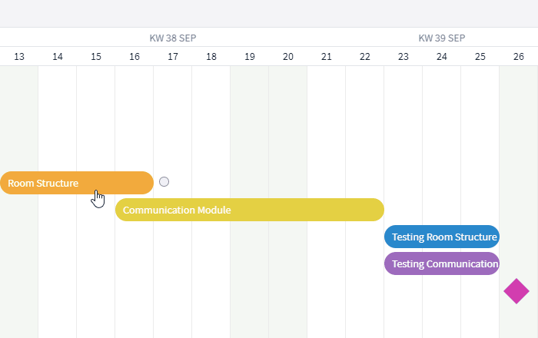Click day 22 in the timeline header
The width and height of the screenshot is (538, 338).
pos(365,57)
